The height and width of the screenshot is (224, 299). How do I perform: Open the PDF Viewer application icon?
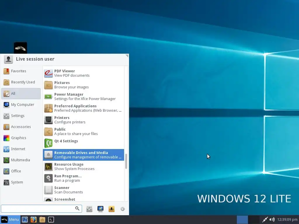click(x=48, y=73)
